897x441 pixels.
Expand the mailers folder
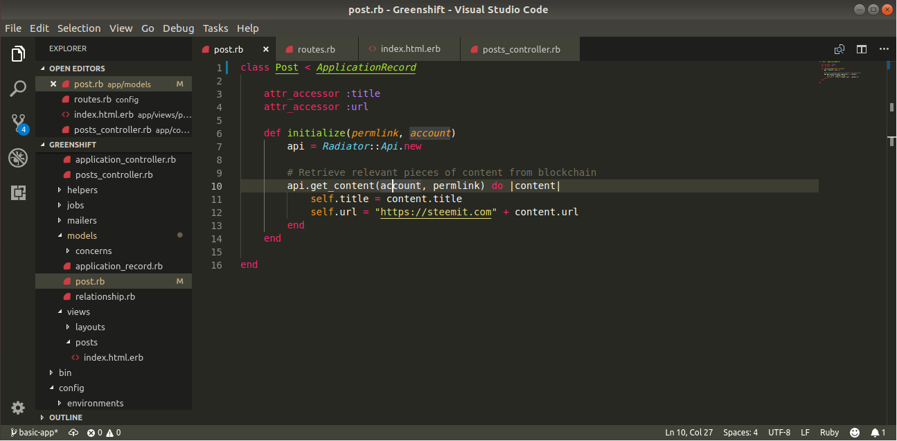(60, 220)
